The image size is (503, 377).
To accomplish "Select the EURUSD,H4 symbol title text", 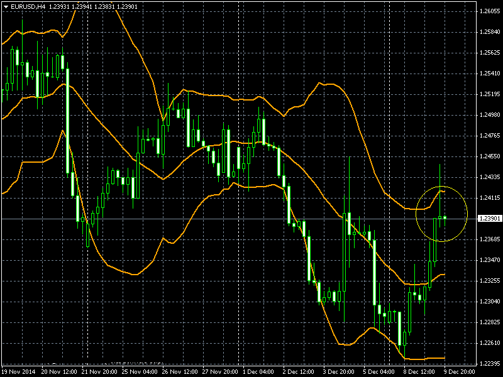I will click(x=28, y=6).
